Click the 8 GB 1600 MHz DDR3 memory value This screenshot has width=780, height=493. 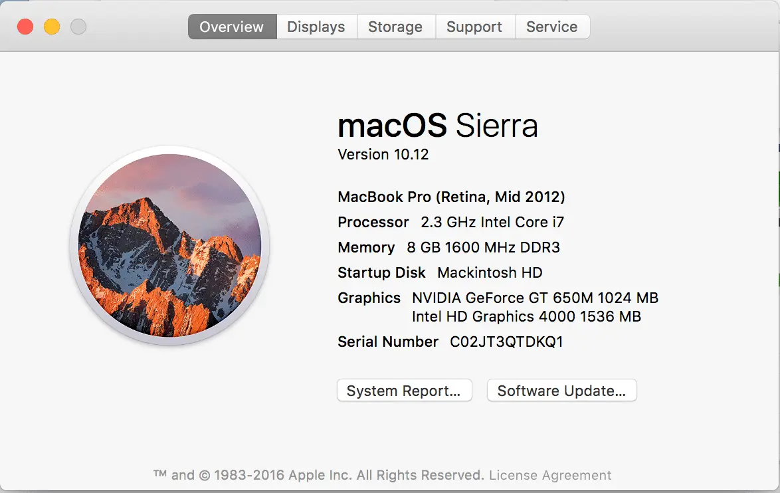pyautogui.click(x=483, y=248)
